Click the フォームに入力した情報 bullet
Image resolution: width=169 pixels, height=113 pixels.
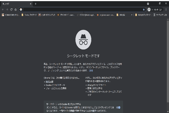pyautogui.click(x=56, y=88)
